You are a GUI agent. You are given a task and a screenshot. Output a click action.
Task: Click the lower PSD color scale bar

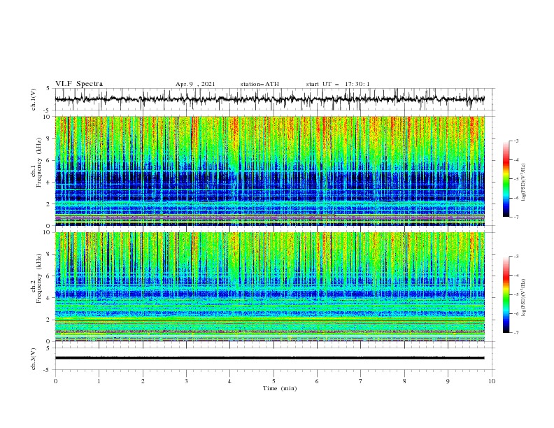506,294
